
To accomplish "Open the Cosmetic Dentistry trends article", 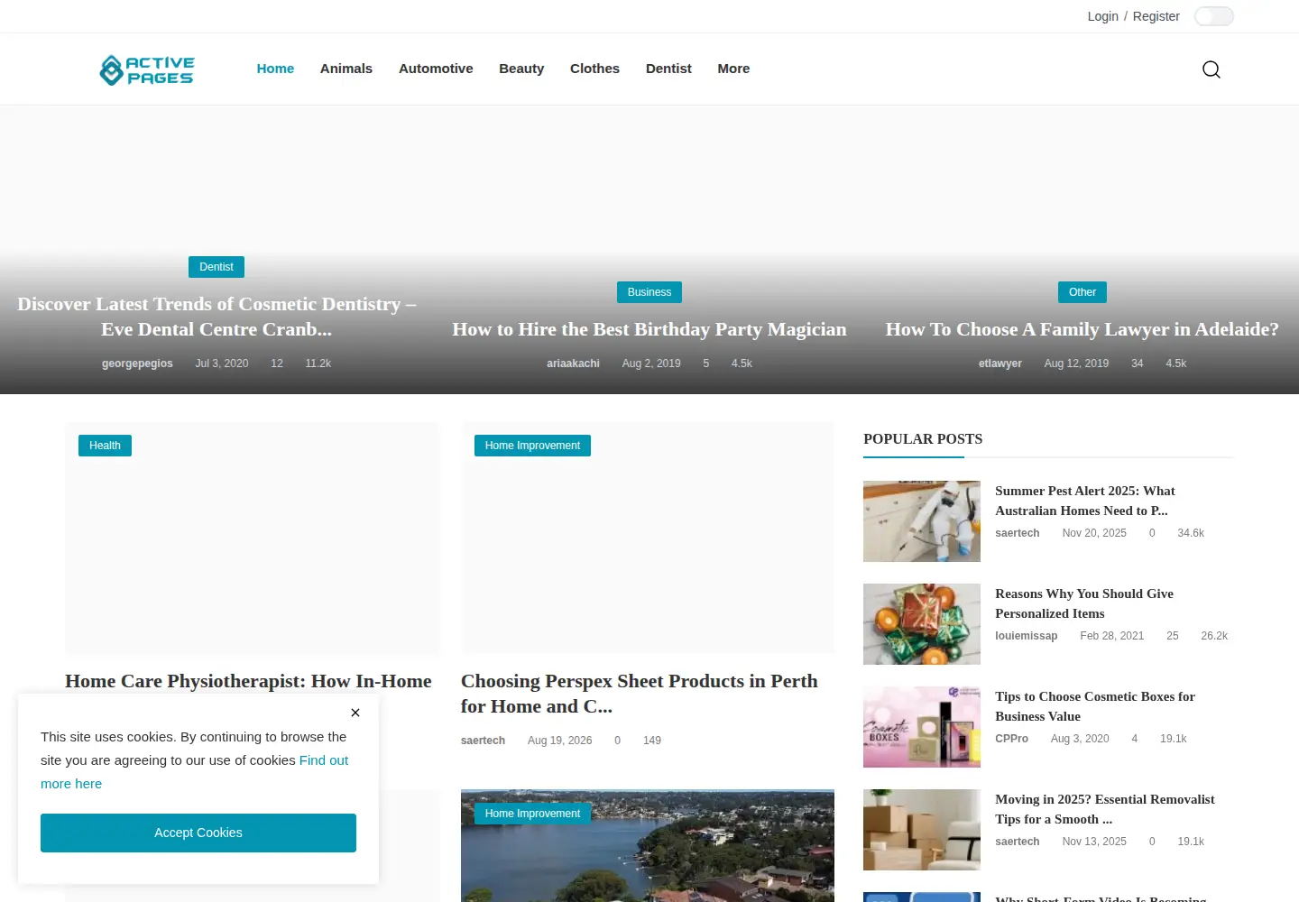I will 216,317.
